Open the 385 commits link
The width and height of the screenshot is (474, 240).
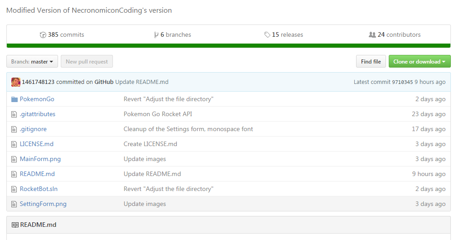tap(66, 35)
